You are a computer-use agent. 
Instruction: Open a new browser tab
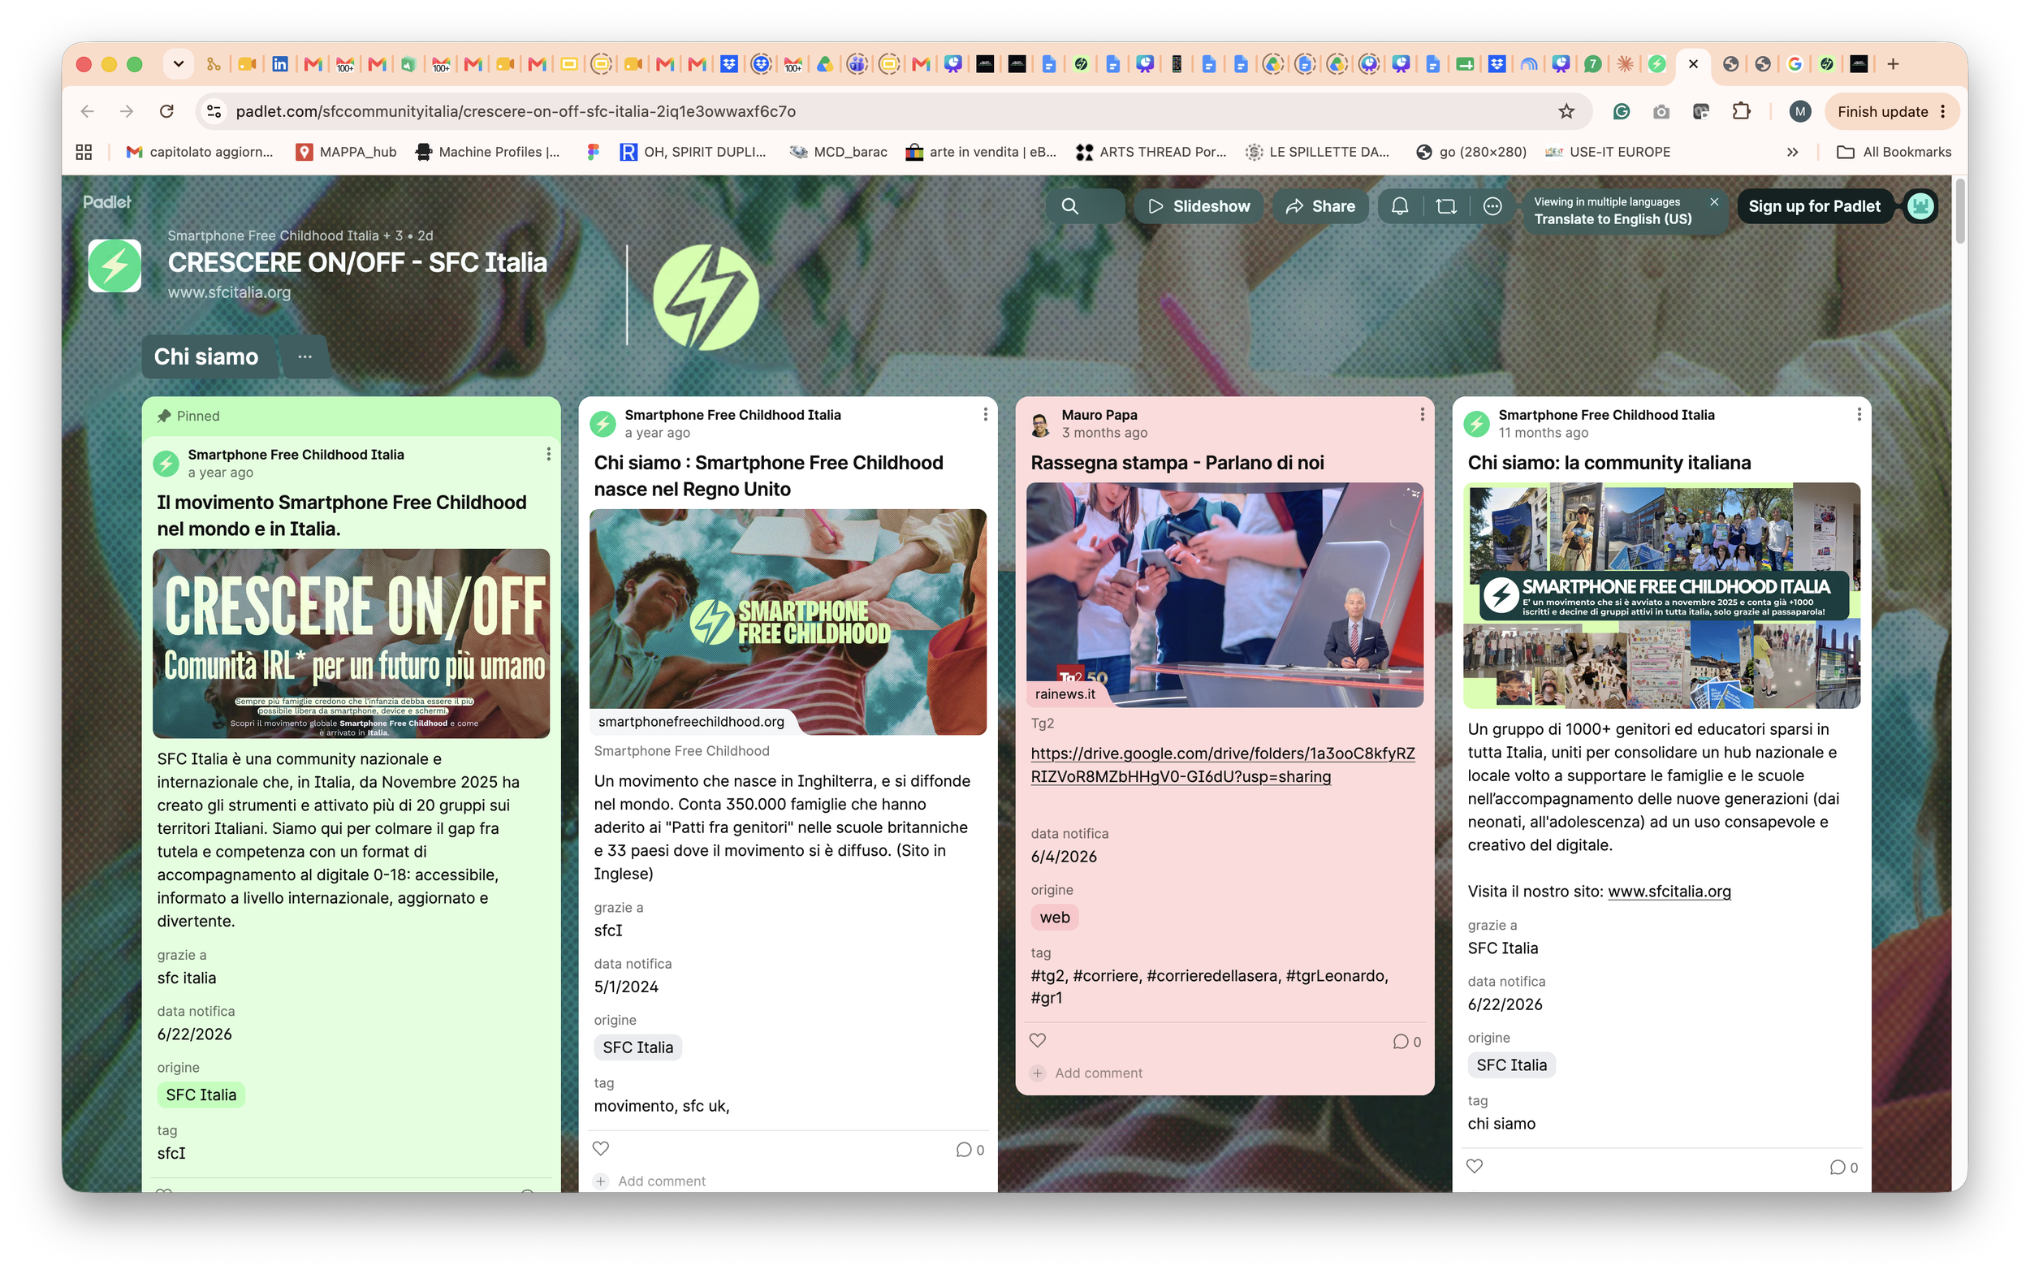[x=1893, y=64]
